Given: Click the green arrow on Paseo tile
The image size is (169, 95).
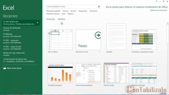Looking at the screenshot, I should click(x=98, y=35).
